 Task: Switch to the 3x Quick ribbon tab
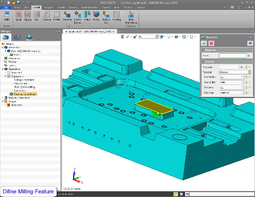coord(49,7)
